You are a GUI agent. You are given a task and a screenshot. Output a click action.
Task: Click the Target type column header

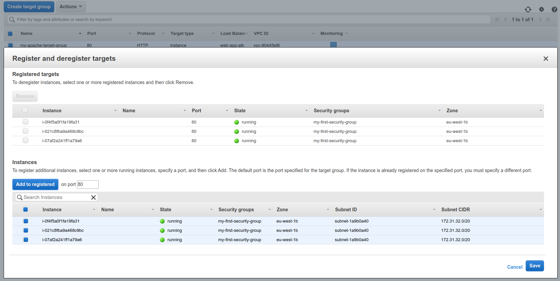tap(182, 34)
